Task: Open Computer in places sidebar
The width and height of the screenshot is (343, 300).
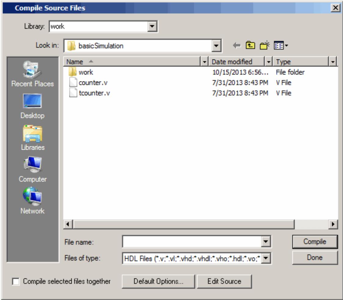Action: click(x=33, y=170)
